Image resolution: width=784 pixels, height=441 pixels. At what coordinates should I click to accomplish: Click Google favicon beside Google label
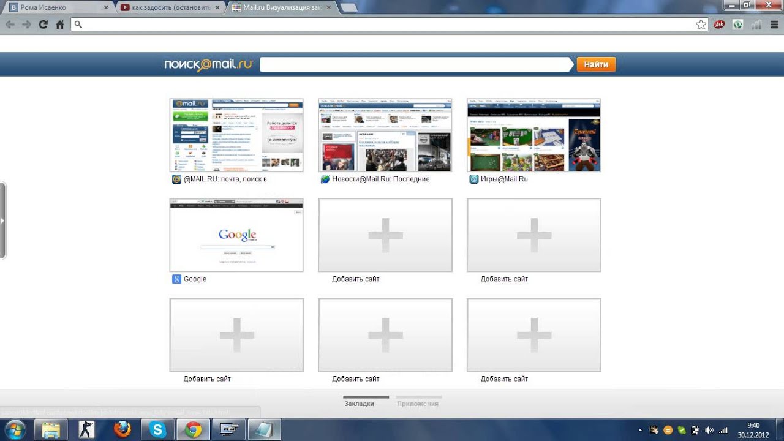click(176, 279)
